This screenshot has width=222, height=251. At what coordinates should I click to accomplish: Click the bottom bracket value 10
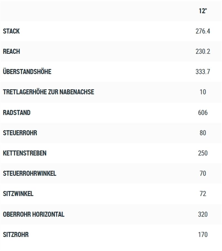203,92
